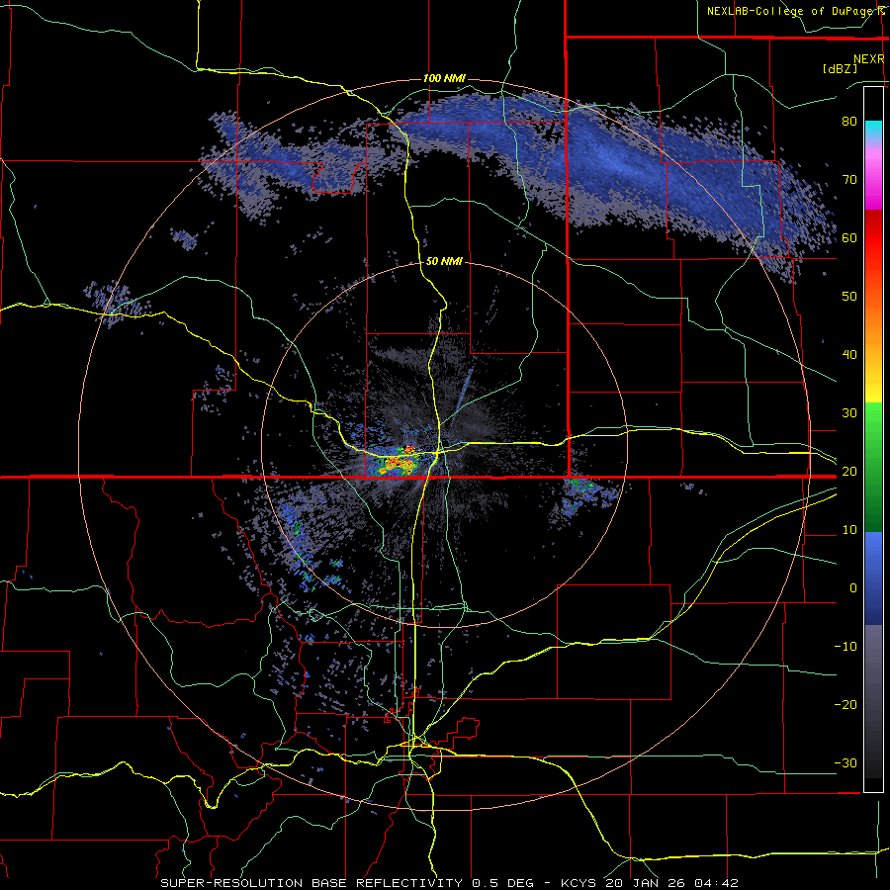Screen dimensions: 890x890
Task: Click the 50 NMI range ring label
Action: click(x=444, y=261)
